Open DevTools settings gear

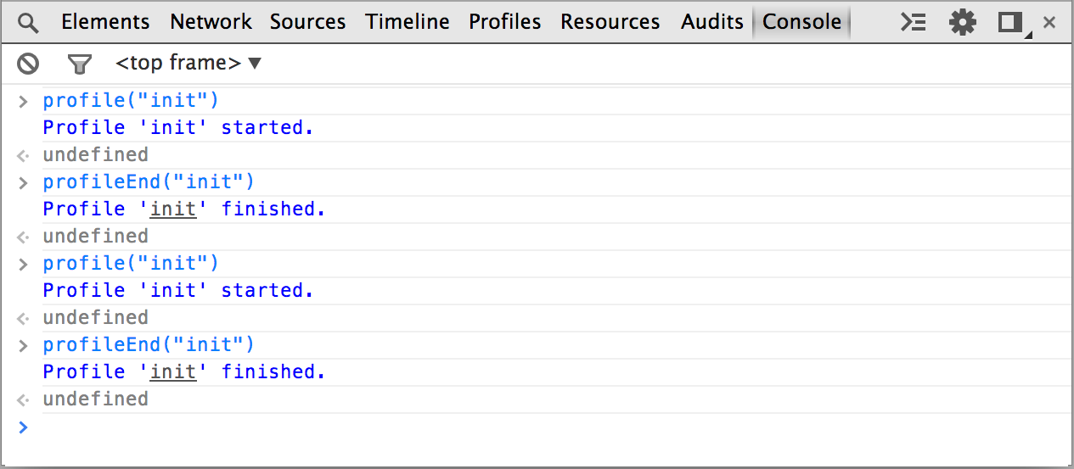(x=962, y=23)
